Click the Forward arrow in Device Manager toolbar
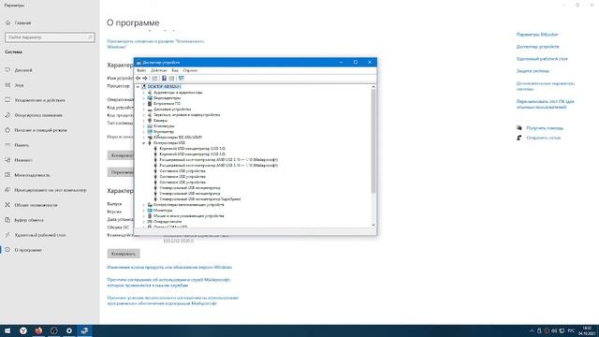 click(145, 79)
